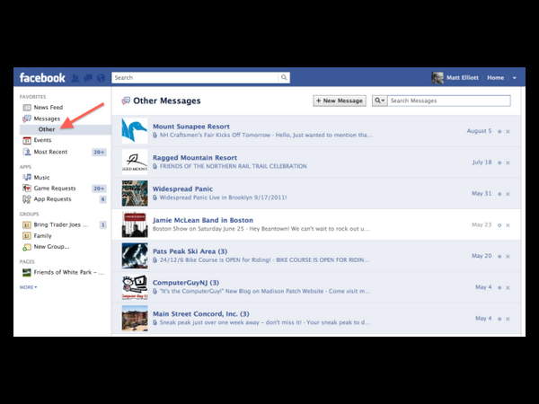Select Other under Messages
This screenshot has height=404, width=539.
[x=47, y=129]
